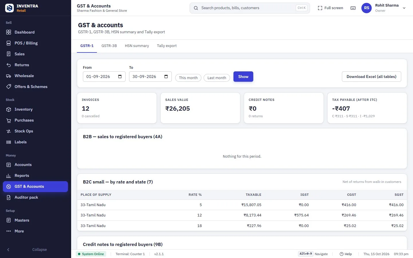Click the Sales value ₹26,205
This screenshot has height=258, width=413.
178,109
